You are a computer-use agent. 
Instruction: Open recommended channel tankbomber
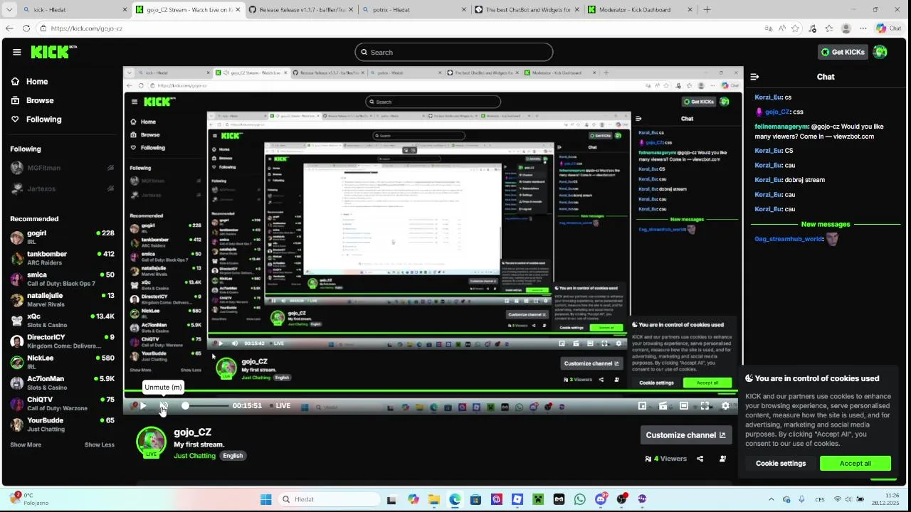[62, 258]
